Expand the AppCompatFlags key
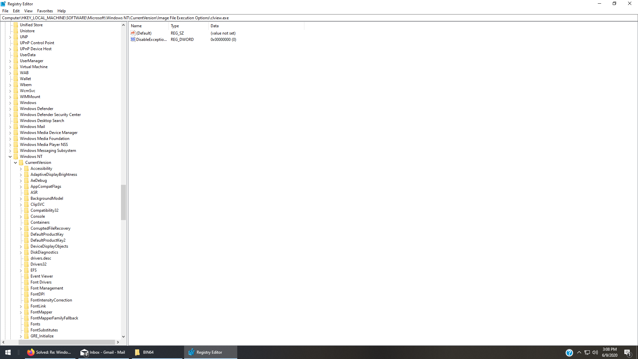This screenshot has width=638, height=359. [21, 186]
